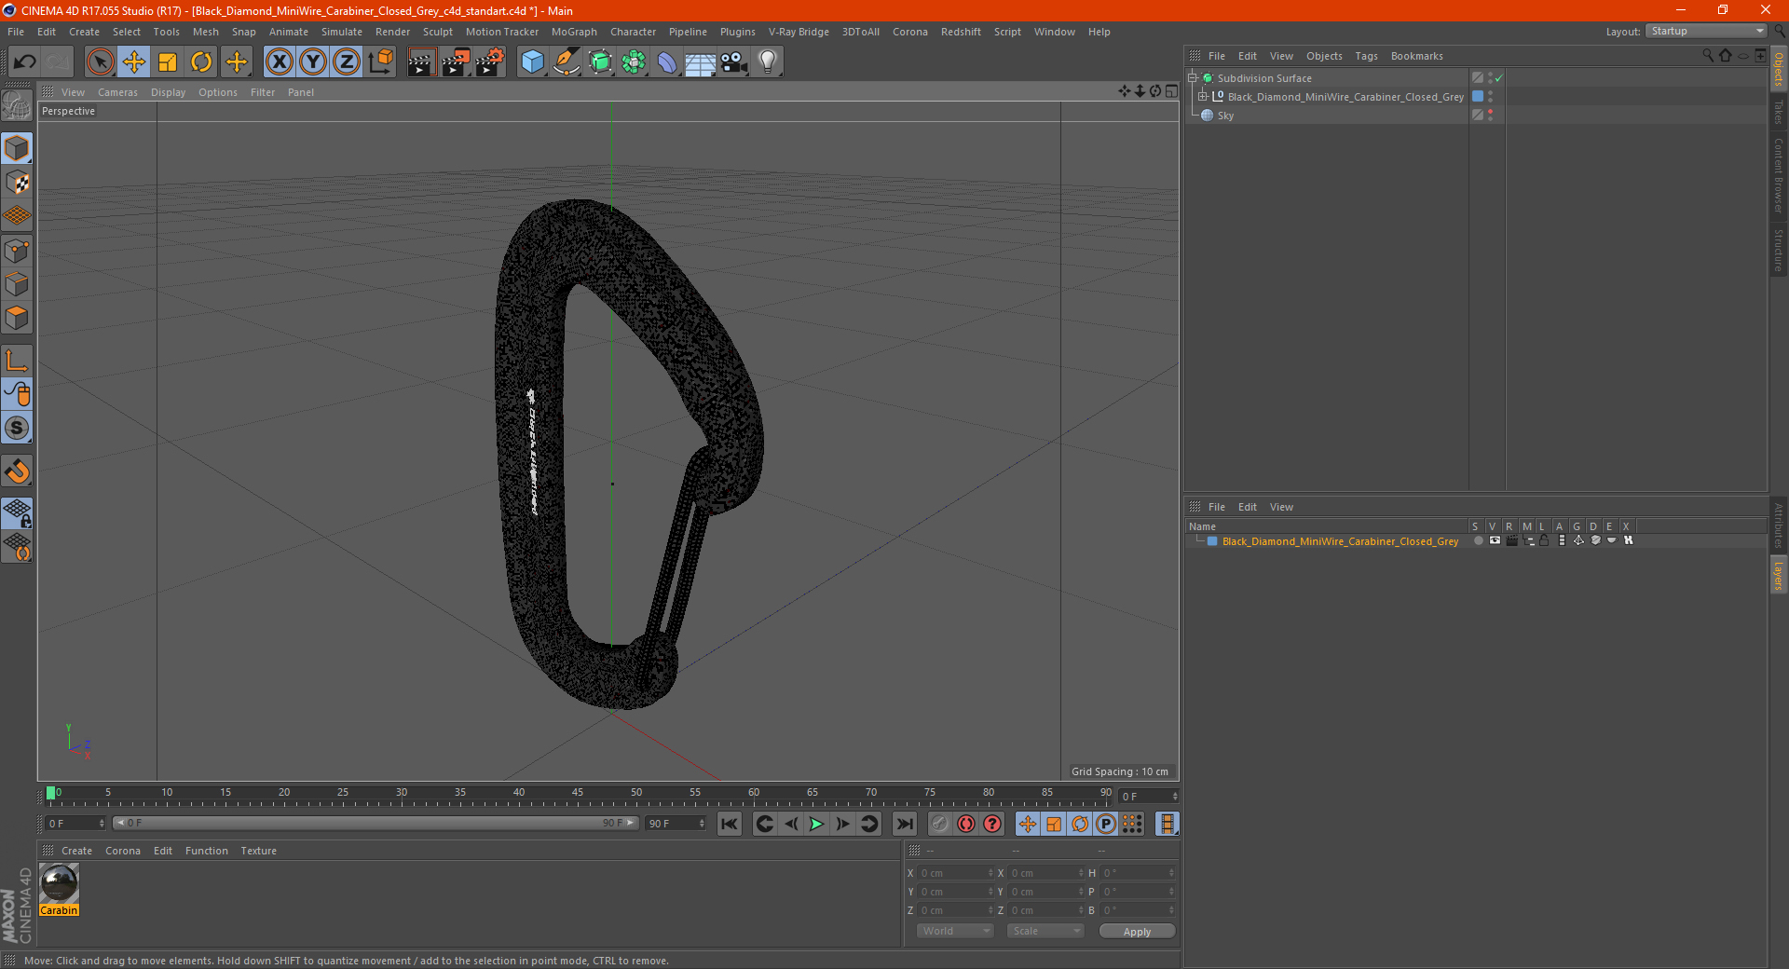The image size is (1789, 969).
Task: Play the animation forwards
Action: coord(816,824)
